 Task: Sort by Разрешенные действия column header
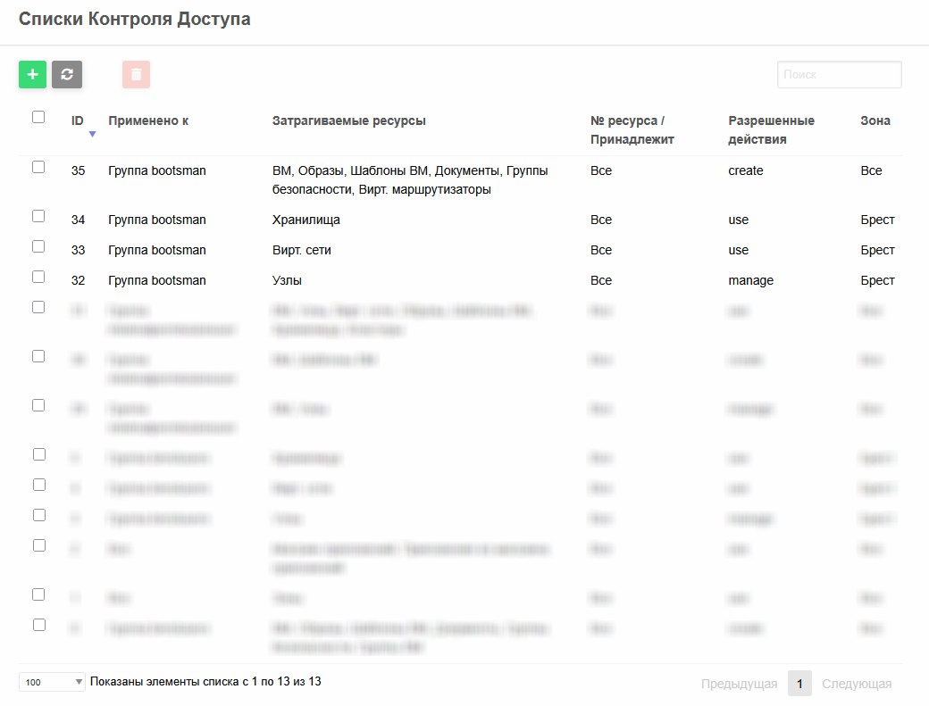[771, 129]
